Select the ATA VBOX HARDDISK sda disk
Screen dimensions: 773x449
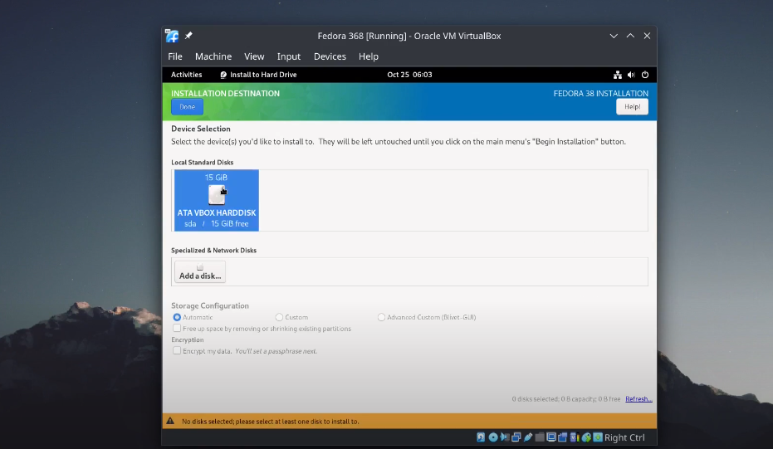(217, 201)
